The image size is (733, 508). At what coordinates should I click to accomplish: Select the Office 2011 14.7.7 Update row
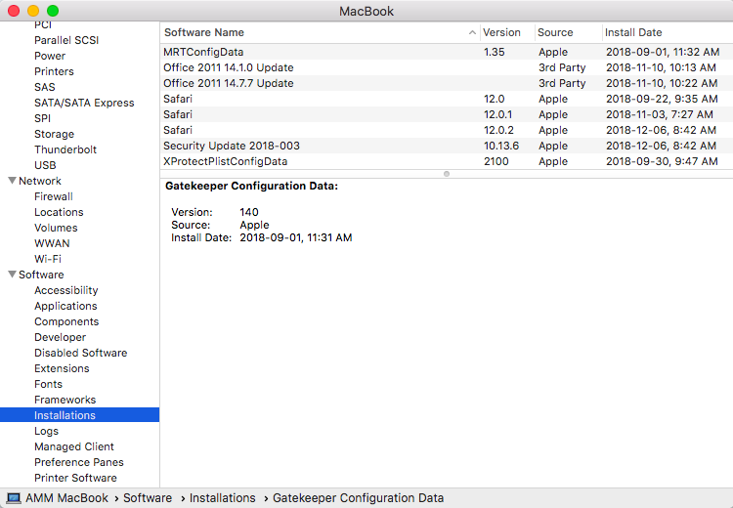(447, 83)
